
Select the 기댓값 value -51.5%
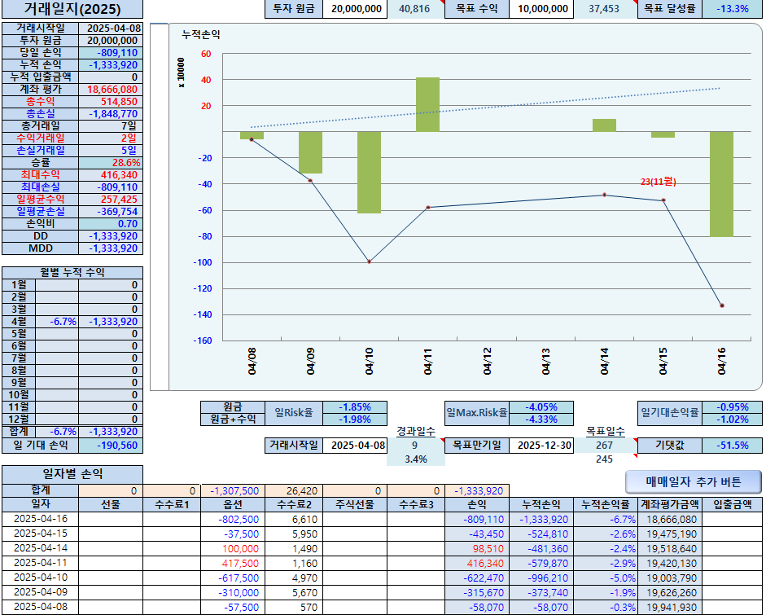pyautogui.click(x=732, y=446)
